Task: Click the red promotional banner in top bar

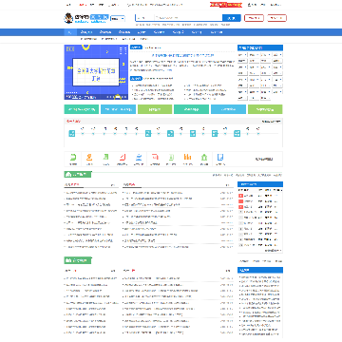Action: coord(226,5)
